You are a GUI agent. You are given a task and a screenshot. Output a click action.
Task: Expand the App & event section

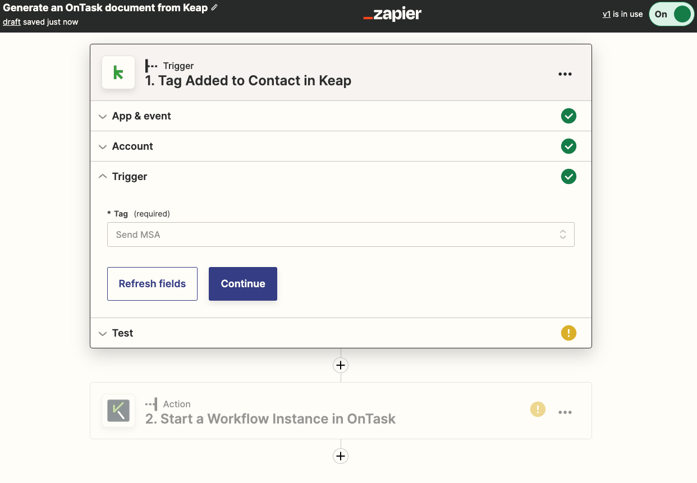pyautogui.click(x=341, y=116)
